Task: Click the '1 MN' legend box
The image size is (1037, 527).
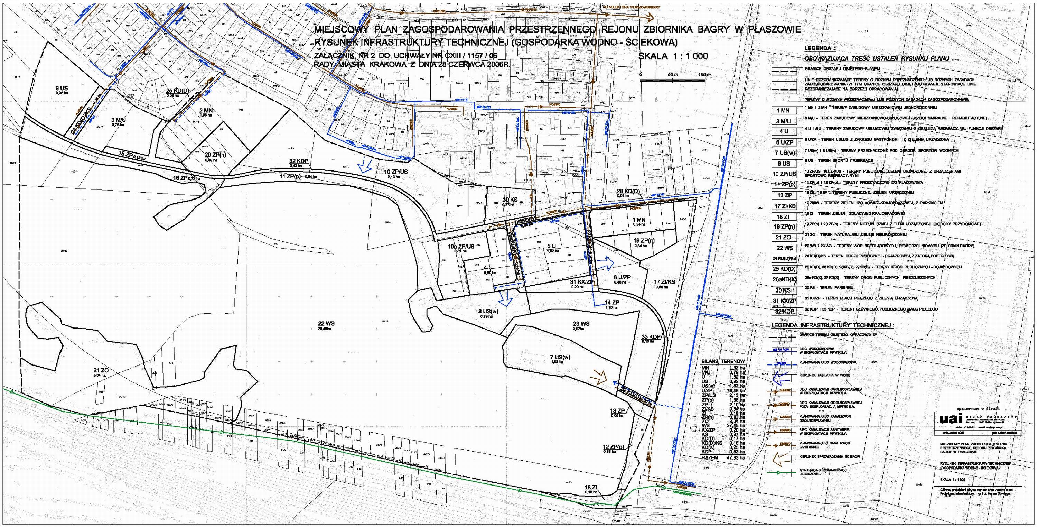Action: coord(785,110)
